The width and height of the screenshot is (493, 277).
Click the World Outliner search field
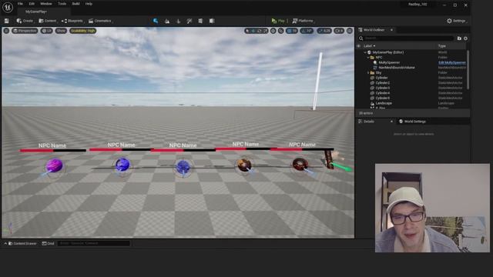[408, 38]
